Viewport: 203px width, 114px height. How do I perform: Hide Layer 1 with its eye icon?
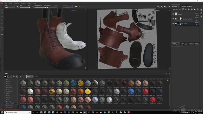(x=173, y=14)
